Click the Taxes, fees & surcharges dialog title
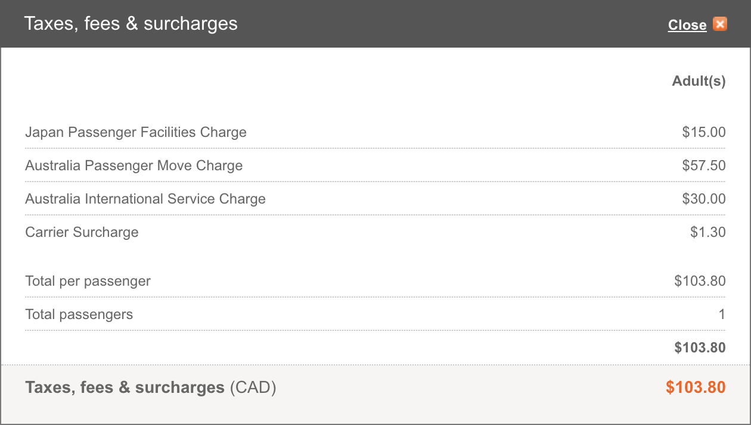 click(x=131, y=24)
